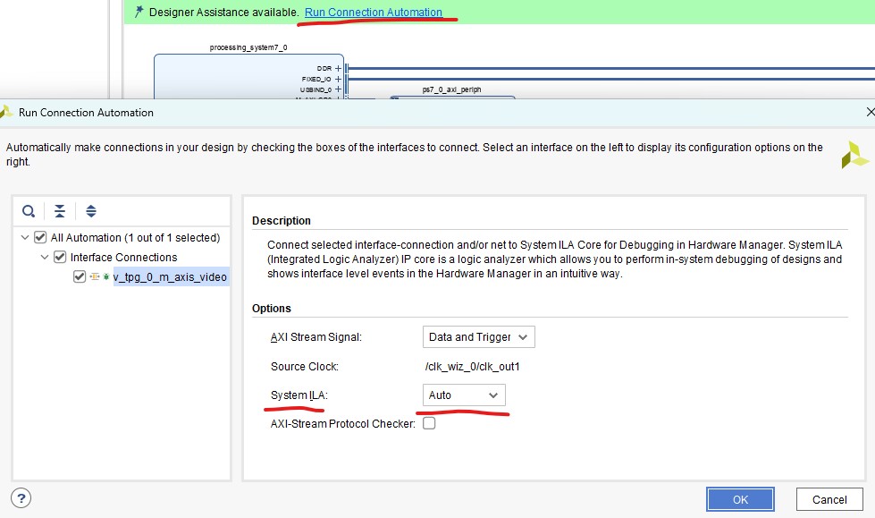Select v_tpg_0_m_axis_video tree item

click(x=170, y=277)
